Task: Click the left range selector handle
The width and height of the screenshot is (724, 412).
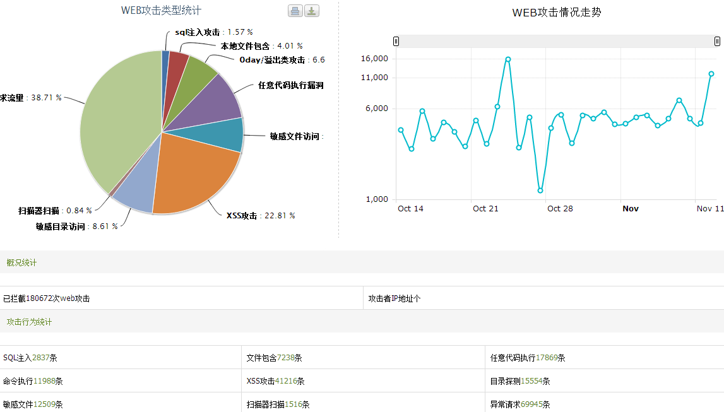Action: 396,41
